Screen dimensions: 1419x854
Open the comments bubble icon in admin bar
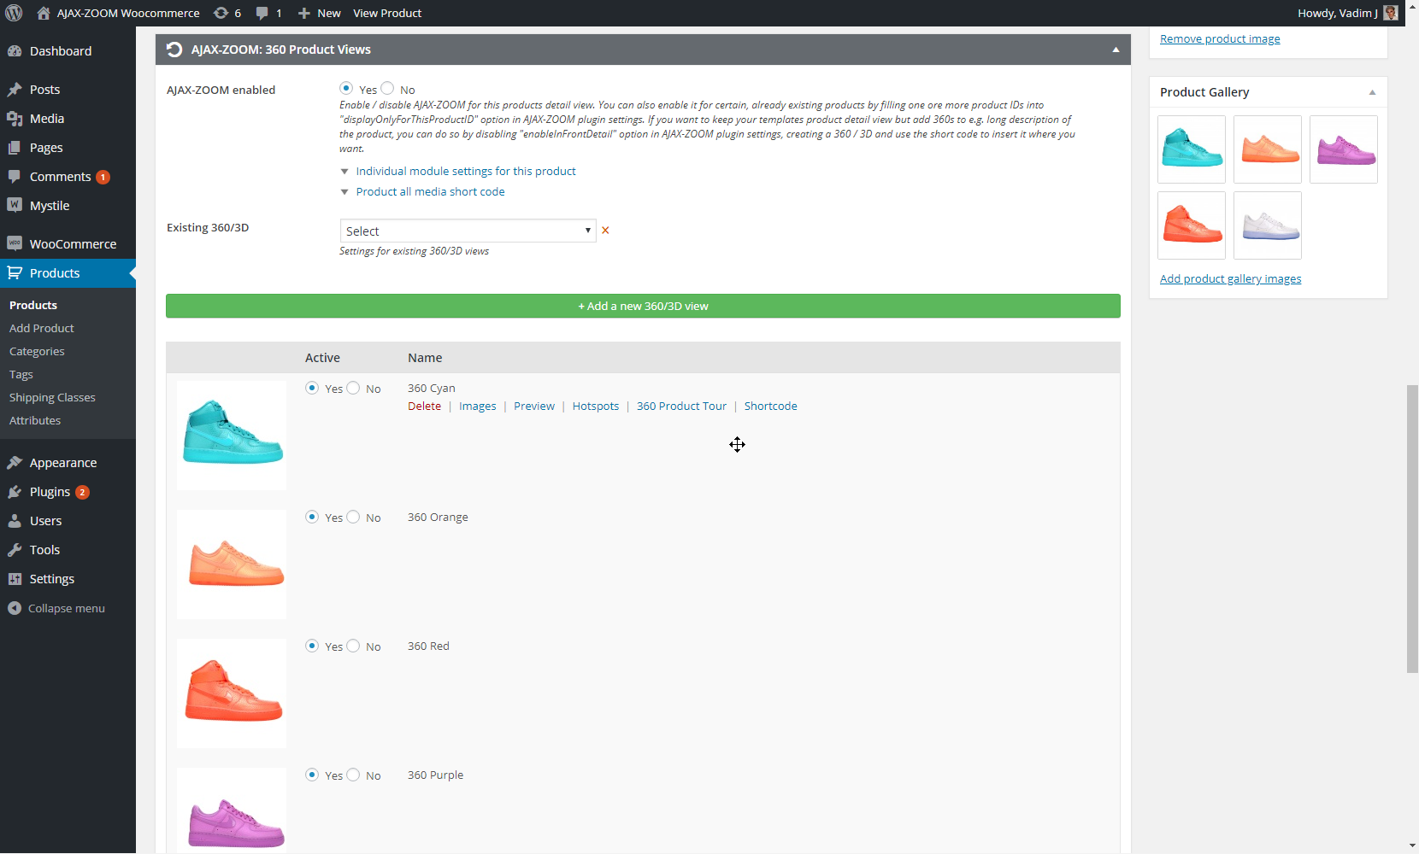[262, 13]
